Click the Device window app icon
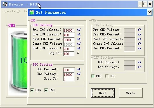Screen dimensions: 154x108 (5, 4)
